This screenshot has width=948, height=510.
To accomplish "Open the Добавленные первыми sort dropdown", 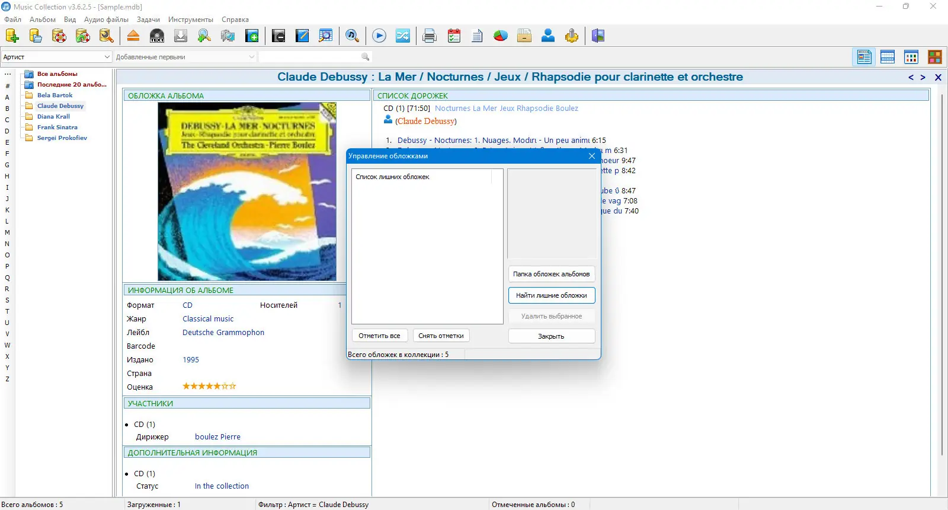I will 185,57.
